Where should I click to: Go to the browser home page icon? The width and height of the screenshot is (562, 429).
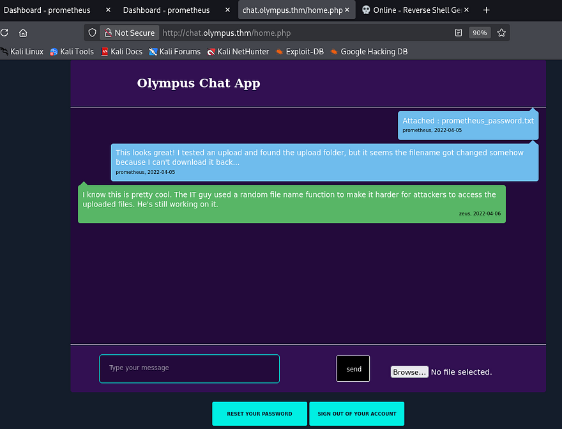23,33
